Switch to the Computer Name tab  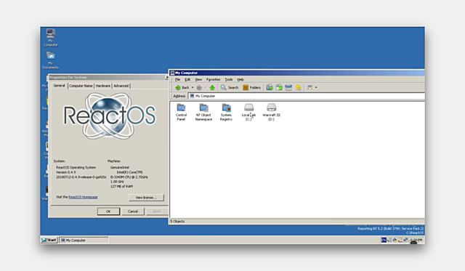pos(81,86)
